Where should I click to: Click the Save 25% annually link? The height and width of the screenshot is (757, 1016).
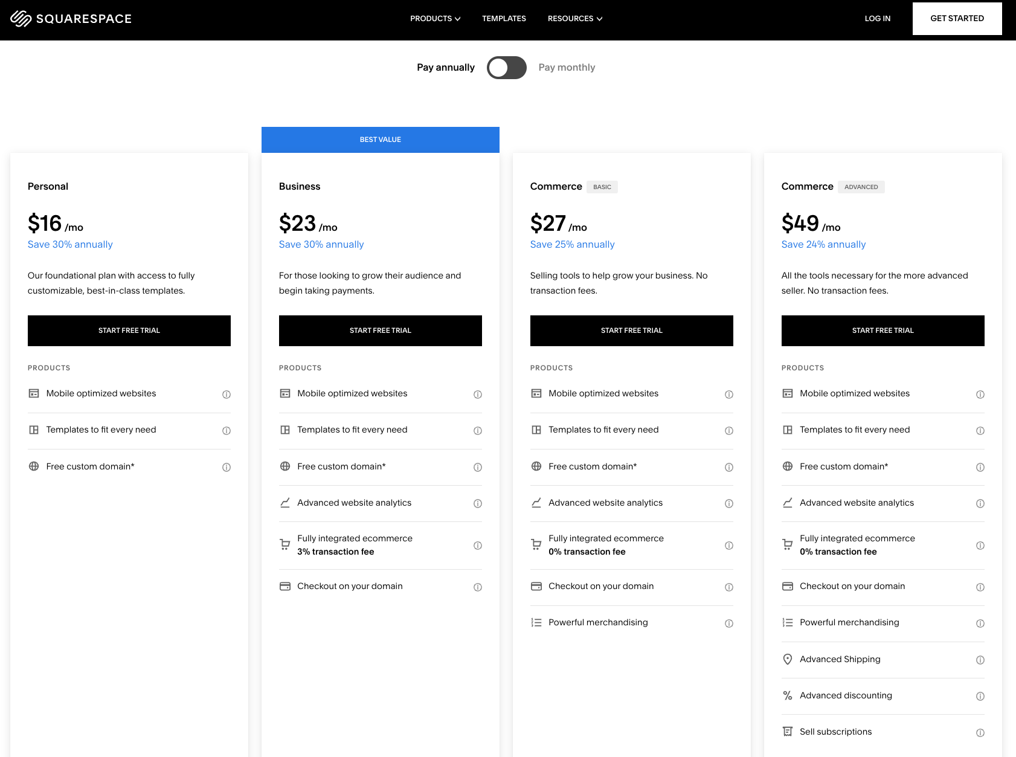click(573, 245)
